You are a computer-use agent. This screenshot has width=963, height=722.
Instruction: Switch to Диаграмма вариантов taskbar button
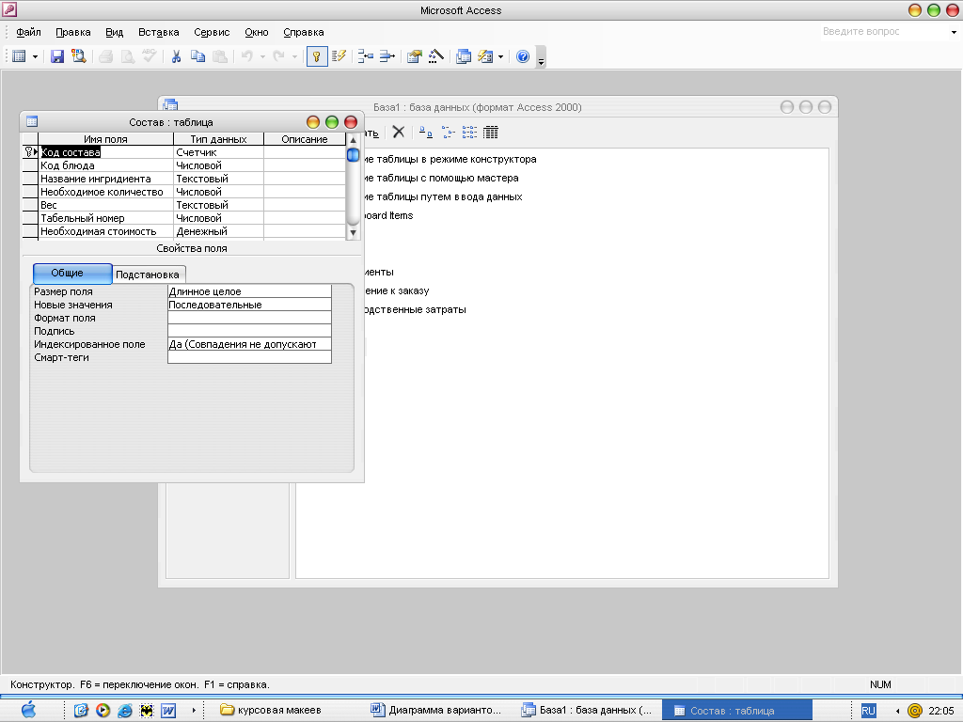point(436,711)
